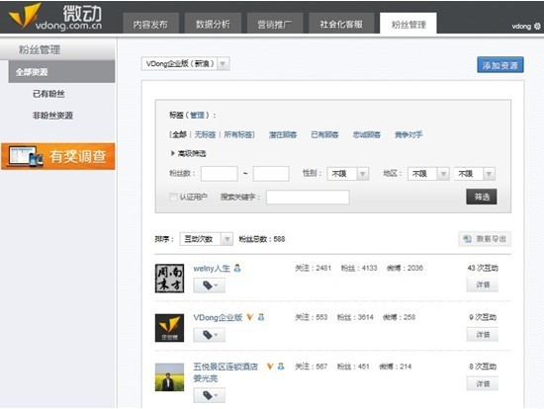This screenshot has width=544, height=409.
Task: Switch to the 内容发布 tab
Action: [150, 24]
